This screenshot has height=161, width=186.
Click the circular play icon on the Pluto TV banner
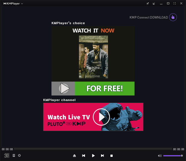(101, 117)
